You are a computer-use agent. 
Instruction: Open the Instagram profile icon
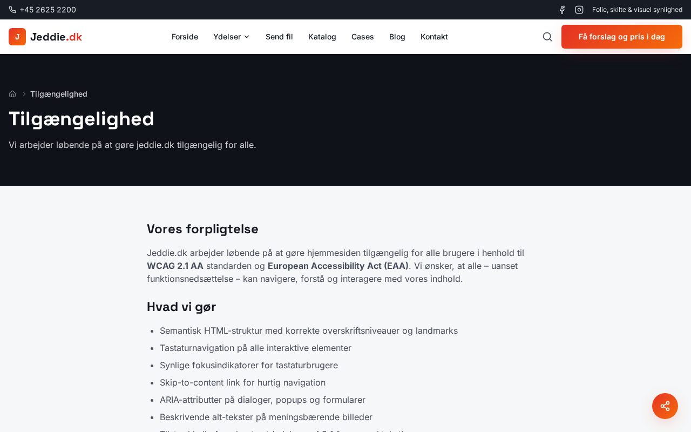click(579, 10)
